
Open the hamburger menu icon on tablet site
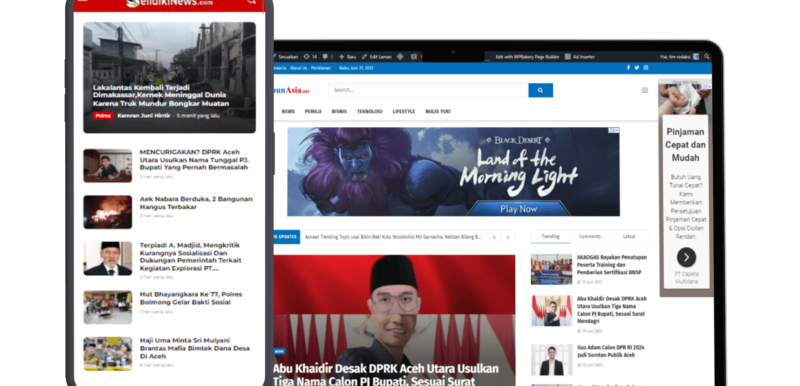click(x=645, y=90)
